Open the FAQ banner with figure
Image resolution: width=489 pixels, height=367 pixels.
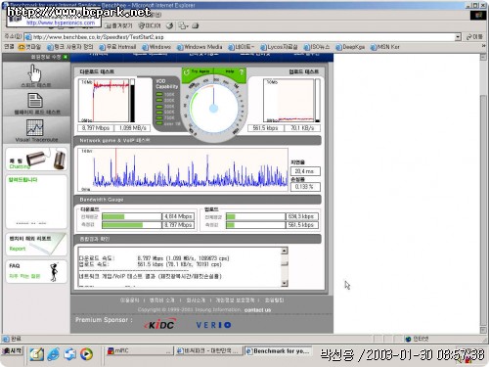tap(36, 271)
